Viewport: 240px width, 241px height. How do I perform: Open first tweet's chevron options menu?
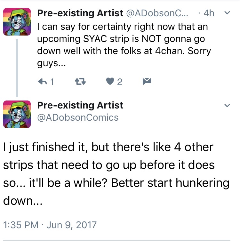tap(227, 13)
